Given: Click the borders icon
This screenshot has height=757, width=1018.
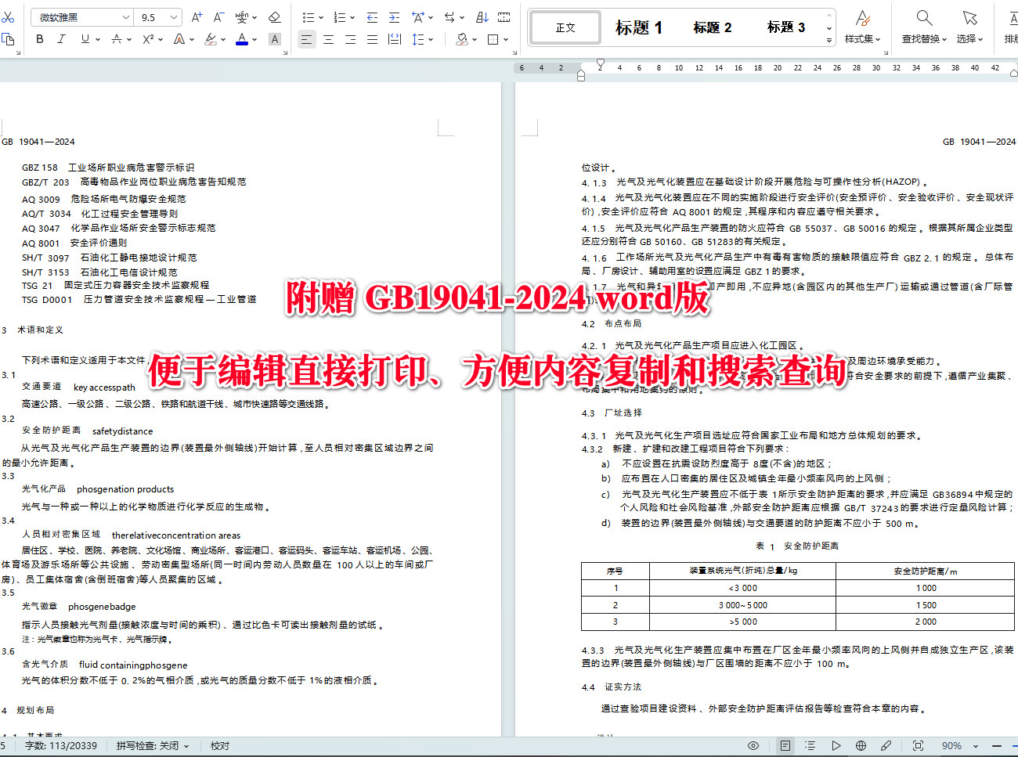Looking at the screenshot, I should [x=493, y=38].
